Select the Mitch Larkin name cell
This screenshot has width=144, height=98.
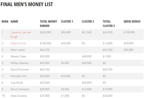[18, 50]
